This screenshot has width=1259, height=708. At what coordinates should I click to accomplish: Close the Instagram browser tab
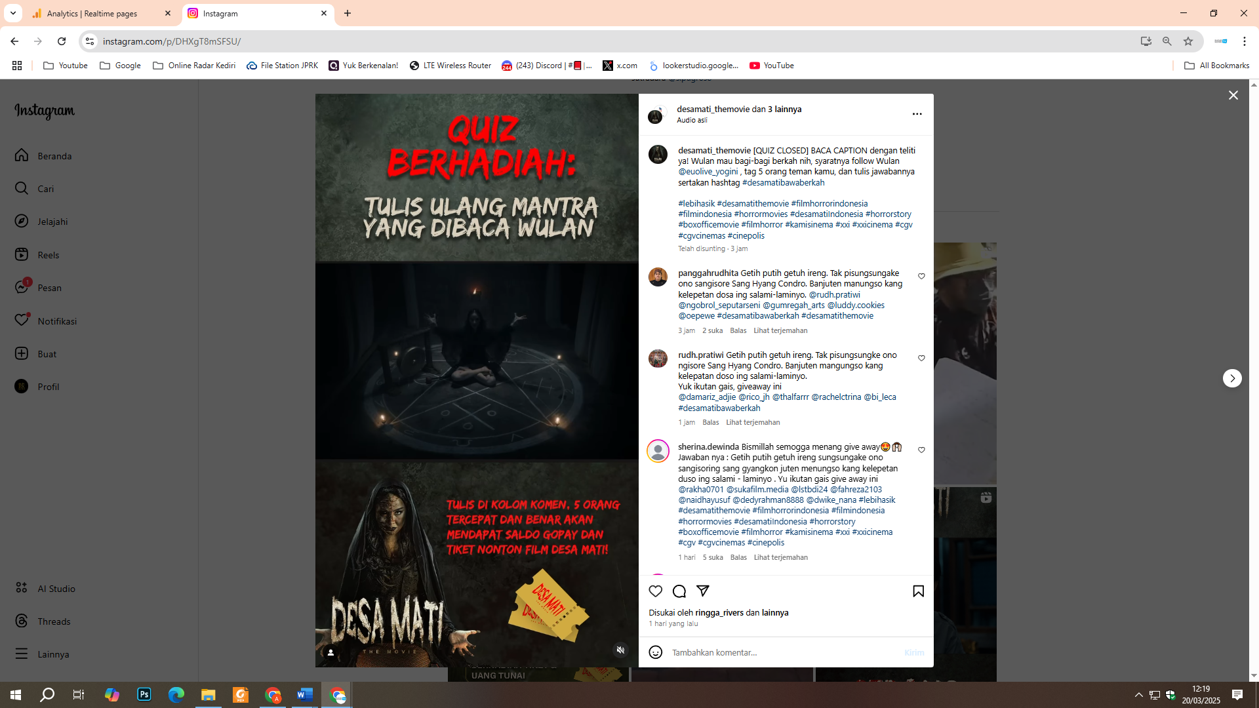(x=324, y=13)
